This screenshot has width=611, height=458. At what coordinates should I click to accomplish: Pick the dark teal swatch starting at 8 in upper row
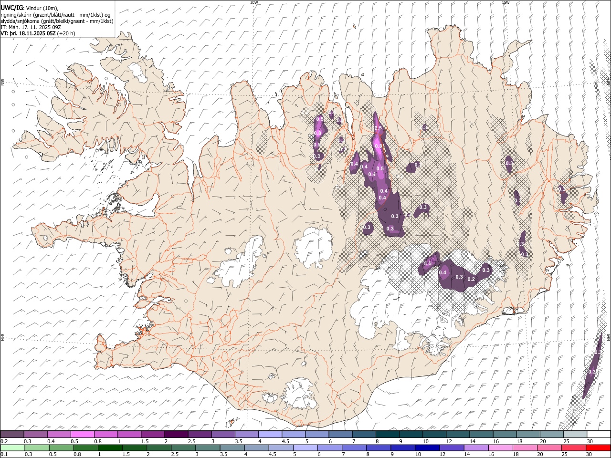(387, 434)
